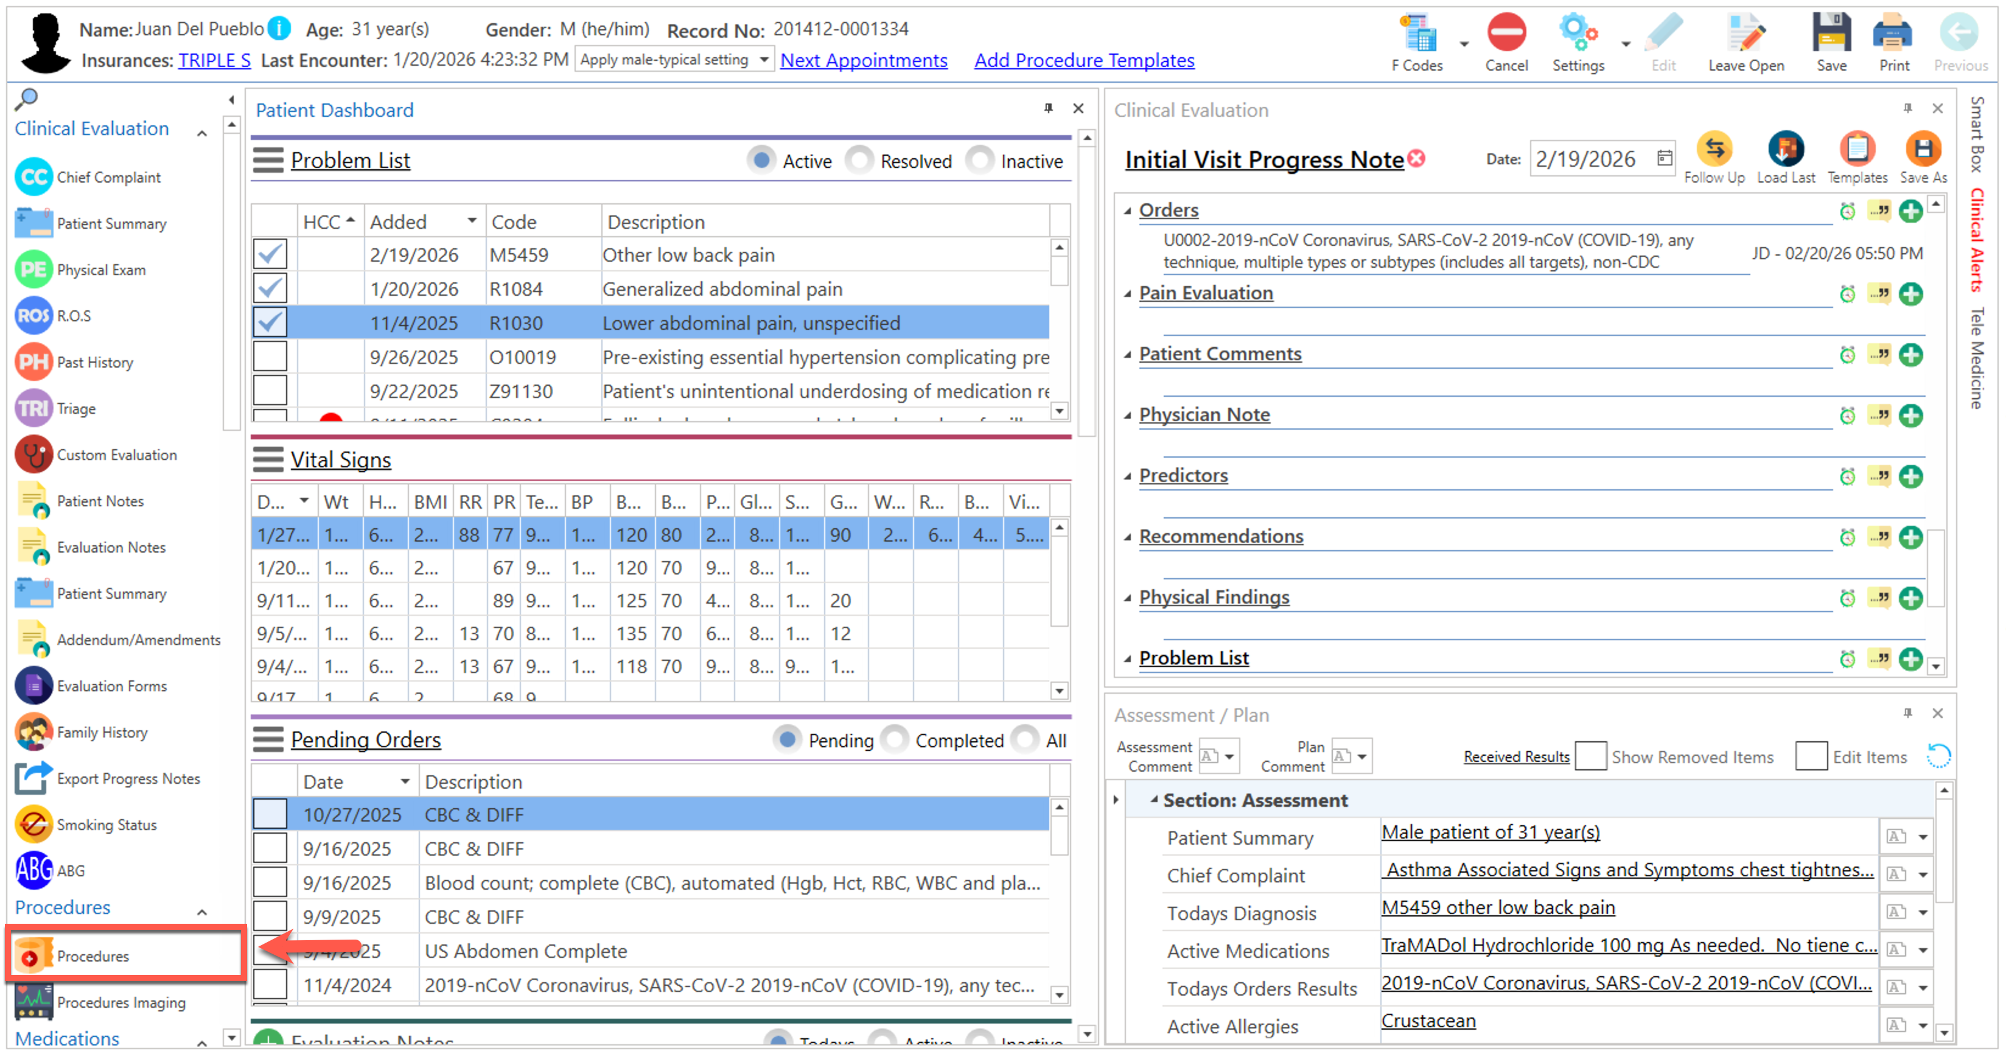Image resolution: width=2006 pixels, height=1054 pixels.
Task: Select the Resolved radio button
Action: click(860, 161)
